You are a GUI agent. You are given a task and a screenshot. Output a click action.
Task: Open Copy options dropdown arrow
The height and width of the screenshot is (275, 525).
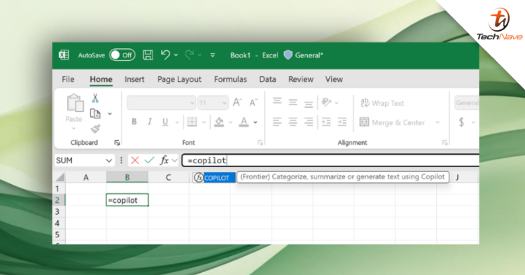coord(109,114)
